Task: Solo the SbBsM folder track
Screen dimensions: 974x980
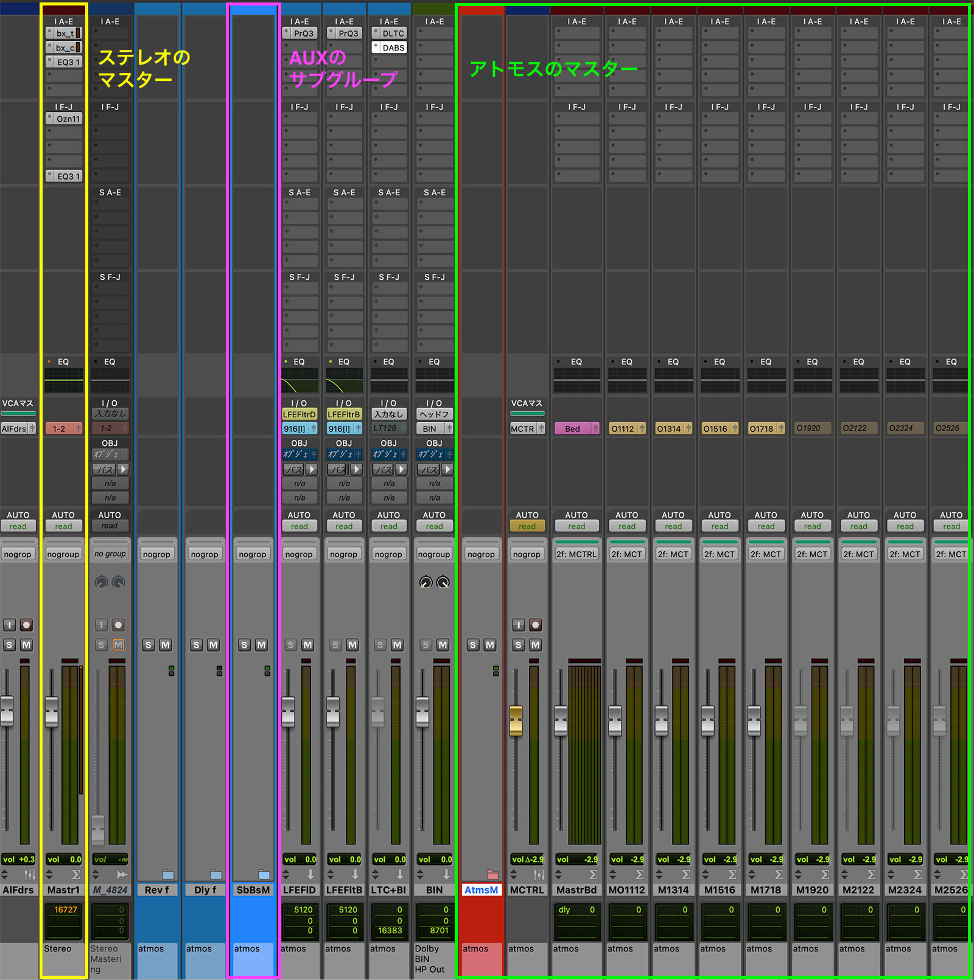Action: tap(244, 645)
